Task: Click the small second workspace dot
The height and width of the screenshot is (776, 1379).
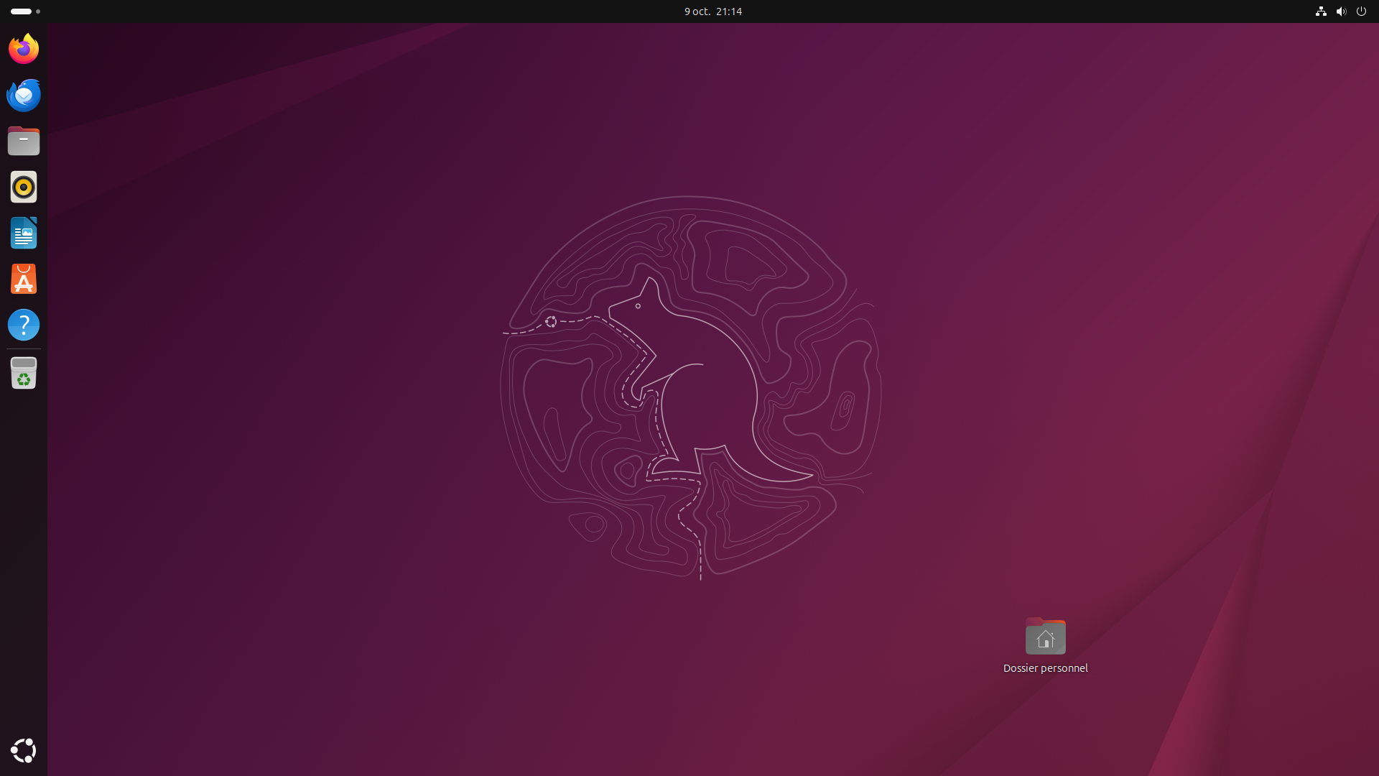Action: point(38,11)
